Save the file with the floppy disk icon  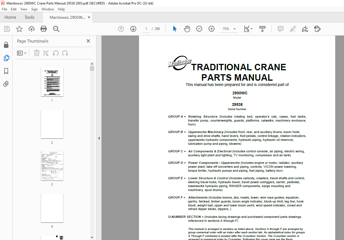(x=7, y=29)
